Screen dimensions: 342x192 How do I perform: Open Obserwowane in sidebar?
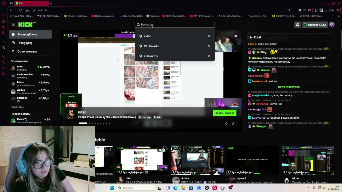(30, 51)
